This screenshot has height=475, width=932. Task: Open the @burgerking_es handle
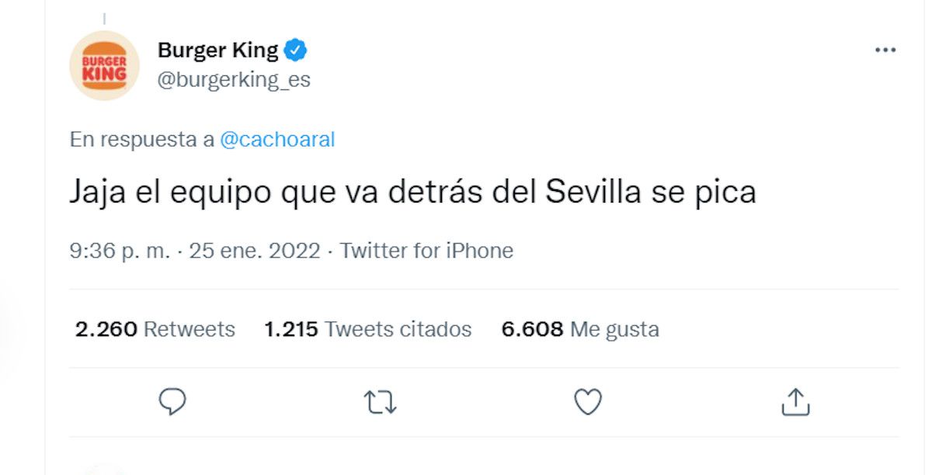[234, 79]
